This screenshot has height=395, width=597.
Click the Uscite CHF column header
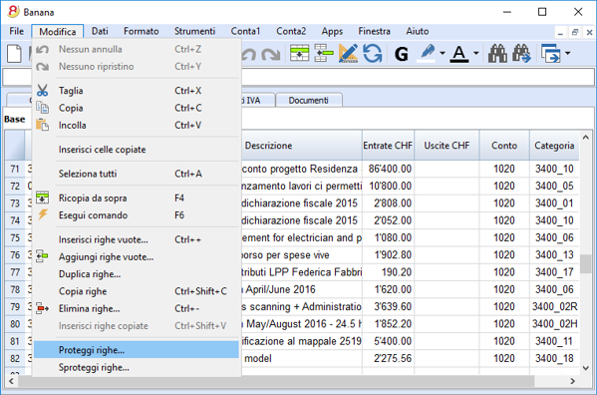point(447,146)
